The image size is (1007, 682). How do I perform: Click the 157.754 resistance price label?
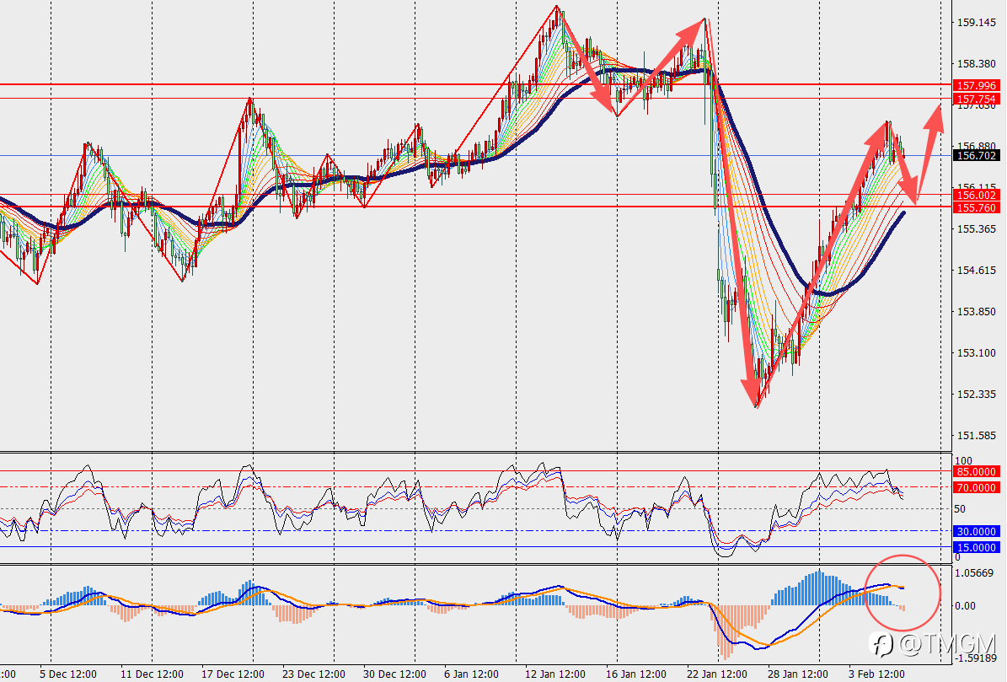[976, 99]
